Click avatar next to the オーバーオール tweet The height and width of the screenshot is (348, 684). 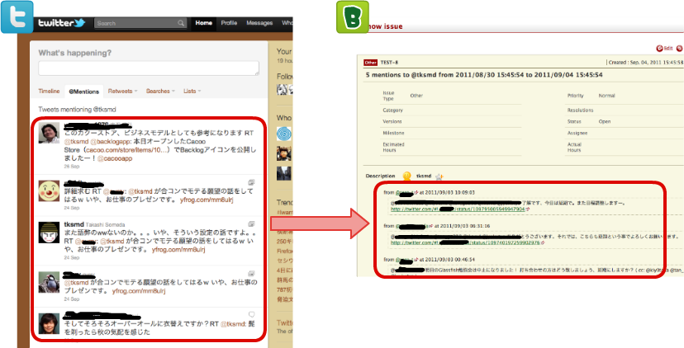(x=49, y=323)
